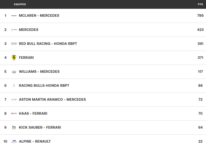Click the Haas team logo icon
Screen dimensions: 206x147
(14, 114)
